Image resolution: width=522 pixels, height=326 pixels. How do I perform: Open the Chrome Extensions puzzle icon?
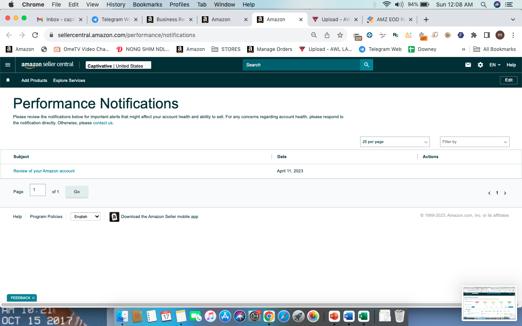[x=474, y=35]
